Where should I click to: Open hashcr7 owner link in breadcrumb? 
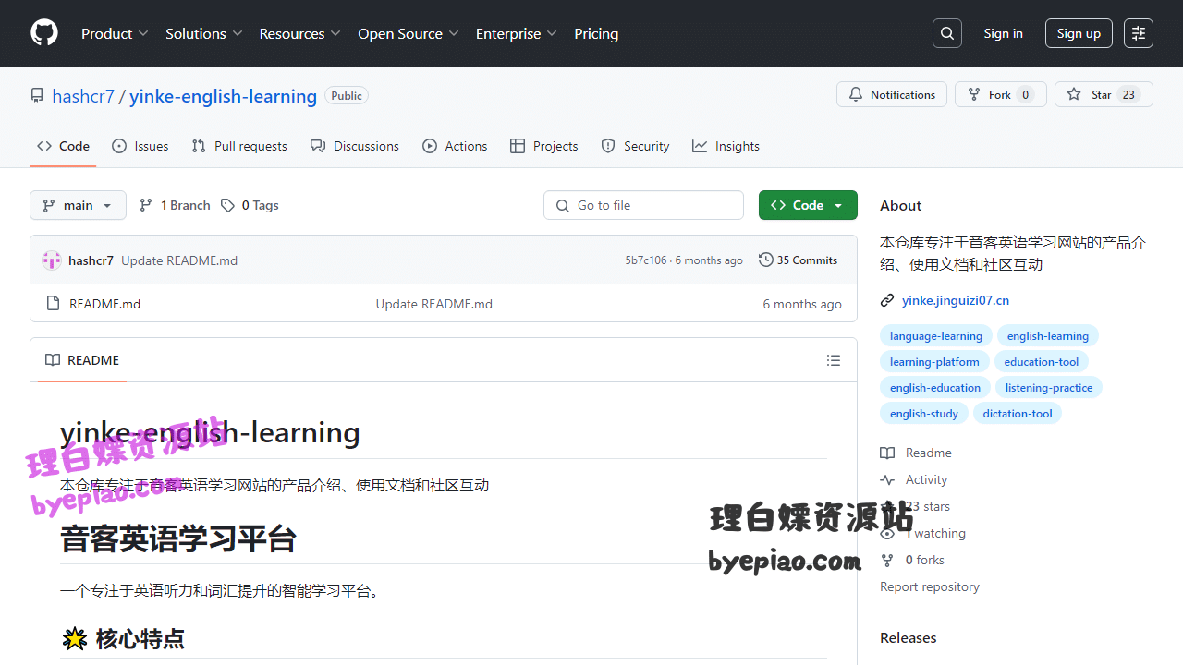[83, 96]
